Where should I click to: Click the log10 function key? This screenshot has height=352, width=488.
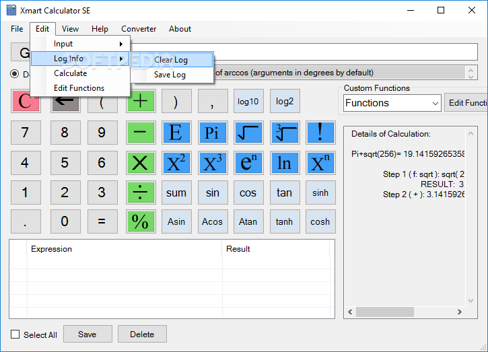tap(248, 101)
